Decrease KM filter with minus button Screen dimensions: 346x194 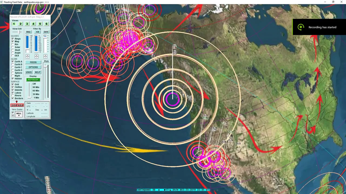click(x=36, y=58)
